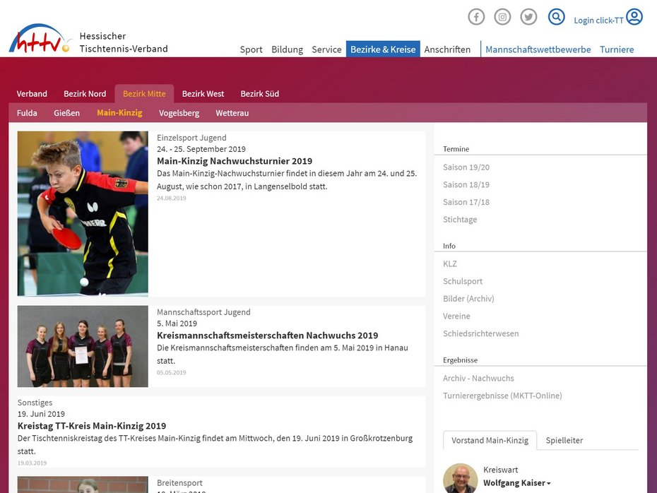Open the Service menu
Screen dimensions: 657x493
[326, 49]
